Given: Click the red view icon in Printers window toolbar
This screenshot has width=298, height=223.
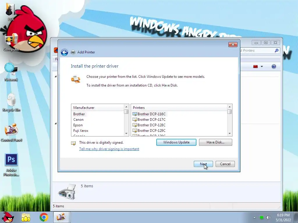Looking at the screenshot, I should (256, 66).
